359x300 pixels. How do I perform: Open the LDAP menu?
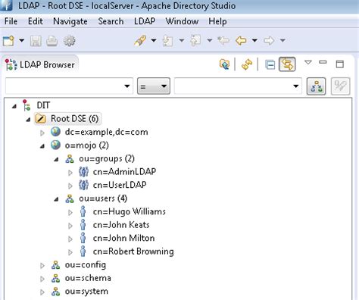[x=145, y=21]
